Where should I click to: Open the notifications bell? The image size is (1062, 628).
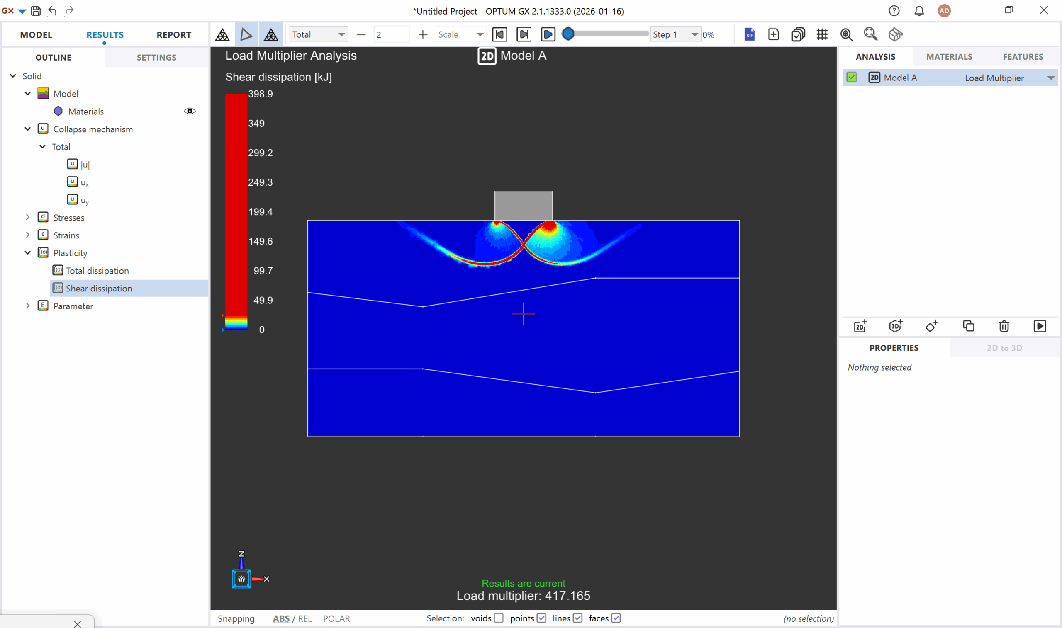[919, 11]
